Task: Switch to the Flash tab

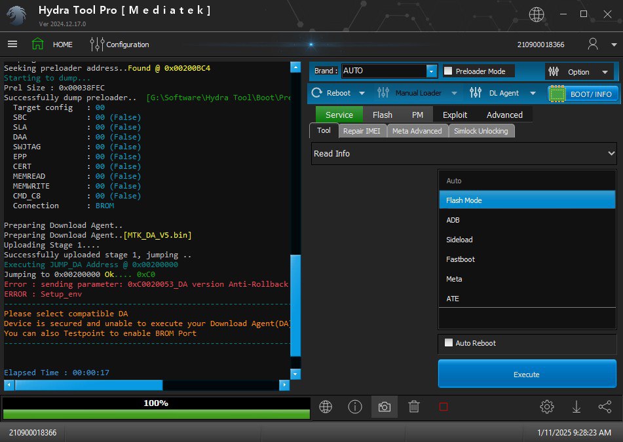Action: [382, 115]
